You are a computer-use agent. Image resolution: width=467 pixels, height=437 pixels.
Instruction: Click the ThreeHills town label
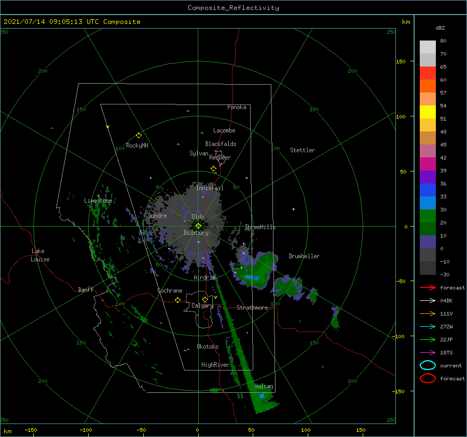click(x=260, y=227)
